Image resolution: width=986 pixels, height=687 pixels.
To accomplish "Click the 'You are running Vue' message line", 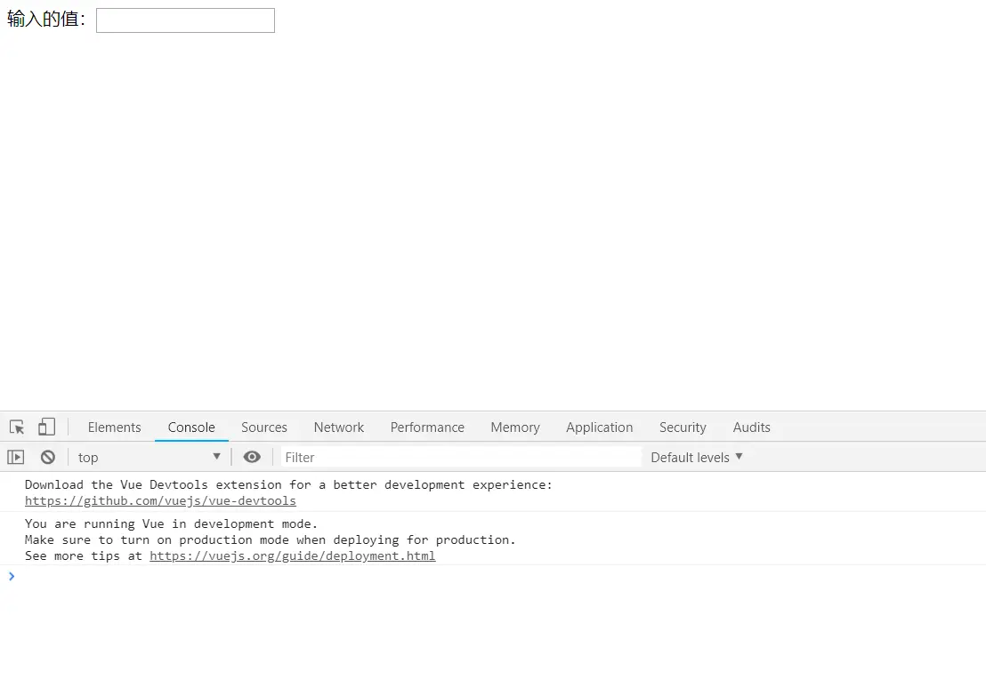I will pyautogui.click(x=171, y=523).
